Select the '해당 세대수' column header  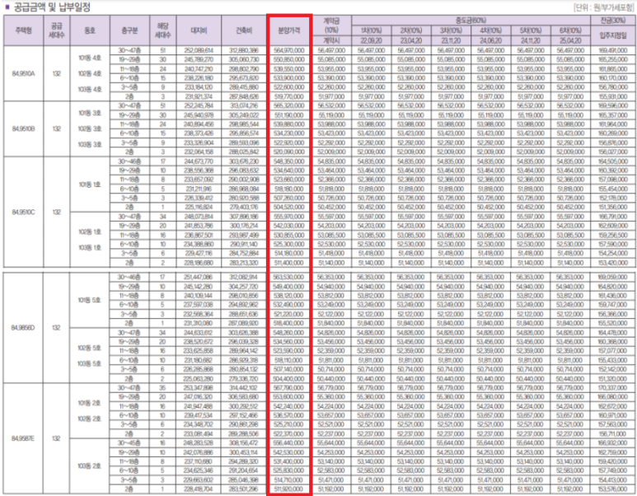pyautogui.click(x=163, y=30)
